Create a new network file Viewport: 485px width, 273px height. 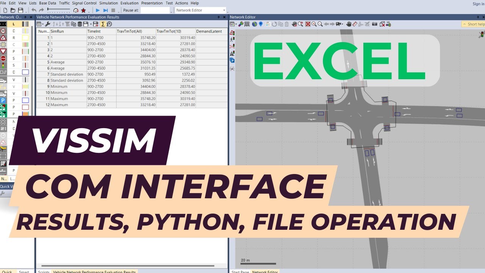(5, 10)
